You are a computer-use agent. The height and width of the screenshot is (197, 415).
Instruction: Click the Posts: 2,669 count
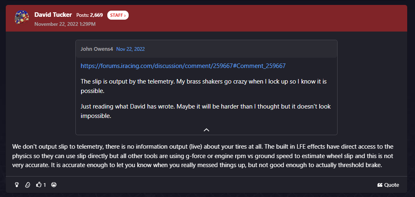(x=89, y=15)
